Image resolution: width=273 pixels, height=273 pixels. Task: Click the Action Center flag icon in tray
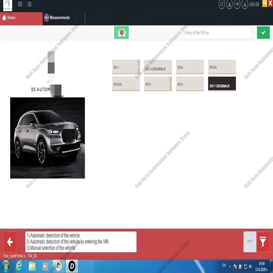235,266
